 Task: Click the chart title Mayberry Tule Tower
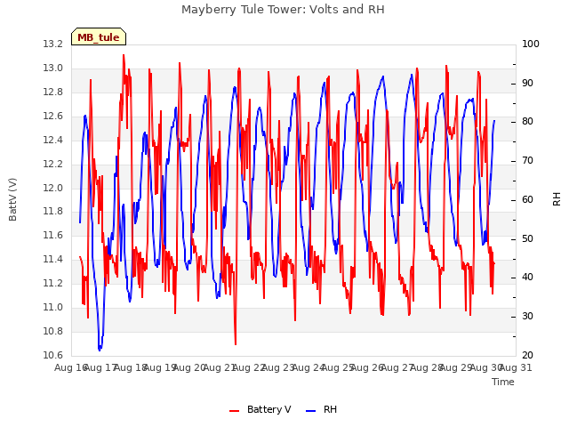tap(283, 9)
